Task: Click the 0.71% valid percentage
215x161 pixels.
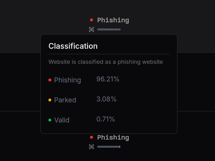Action: click(x=106, y=119)
